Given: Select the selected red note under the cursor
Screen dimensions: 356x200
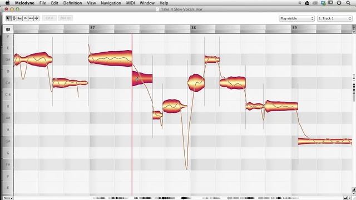Looking at the screenshot, I should (142, 78).
